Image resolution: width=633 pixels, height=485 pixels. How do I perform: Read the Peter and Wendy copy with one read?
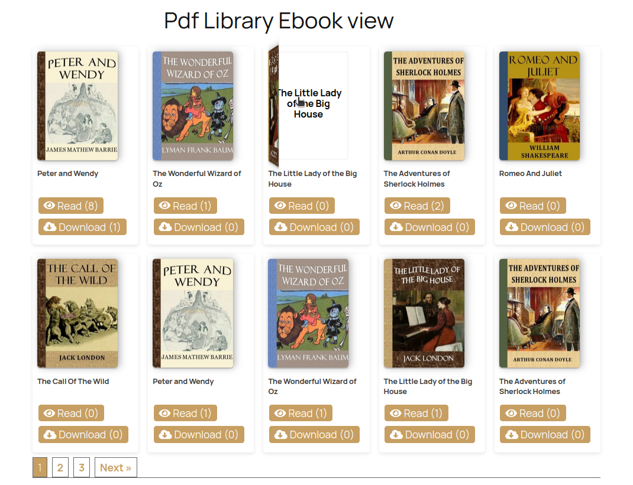tap(185, 414)
